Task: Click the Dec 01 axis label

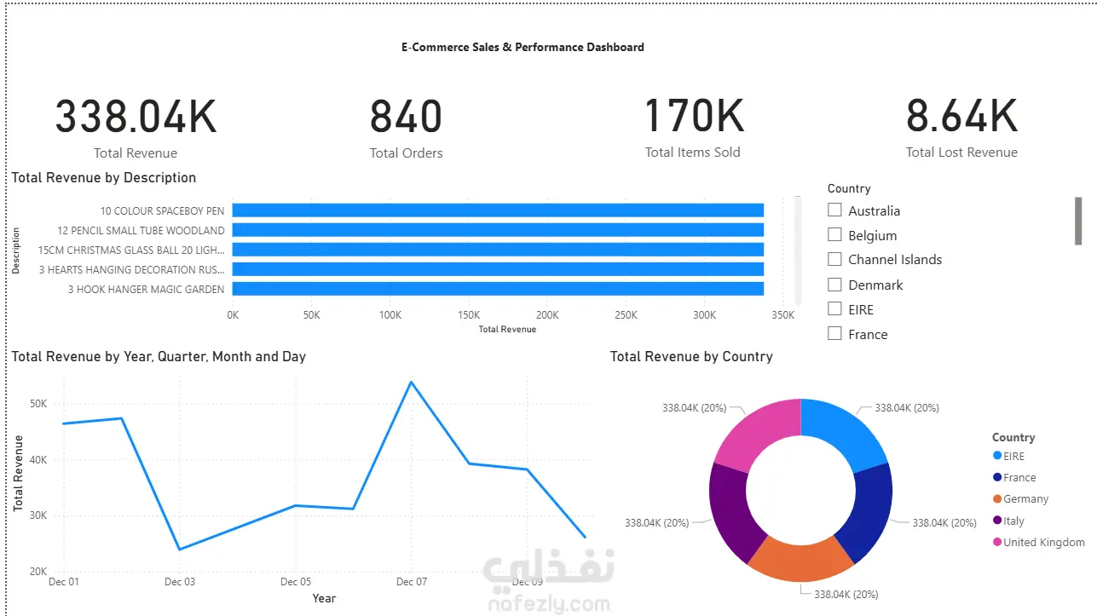Action: 63,582
